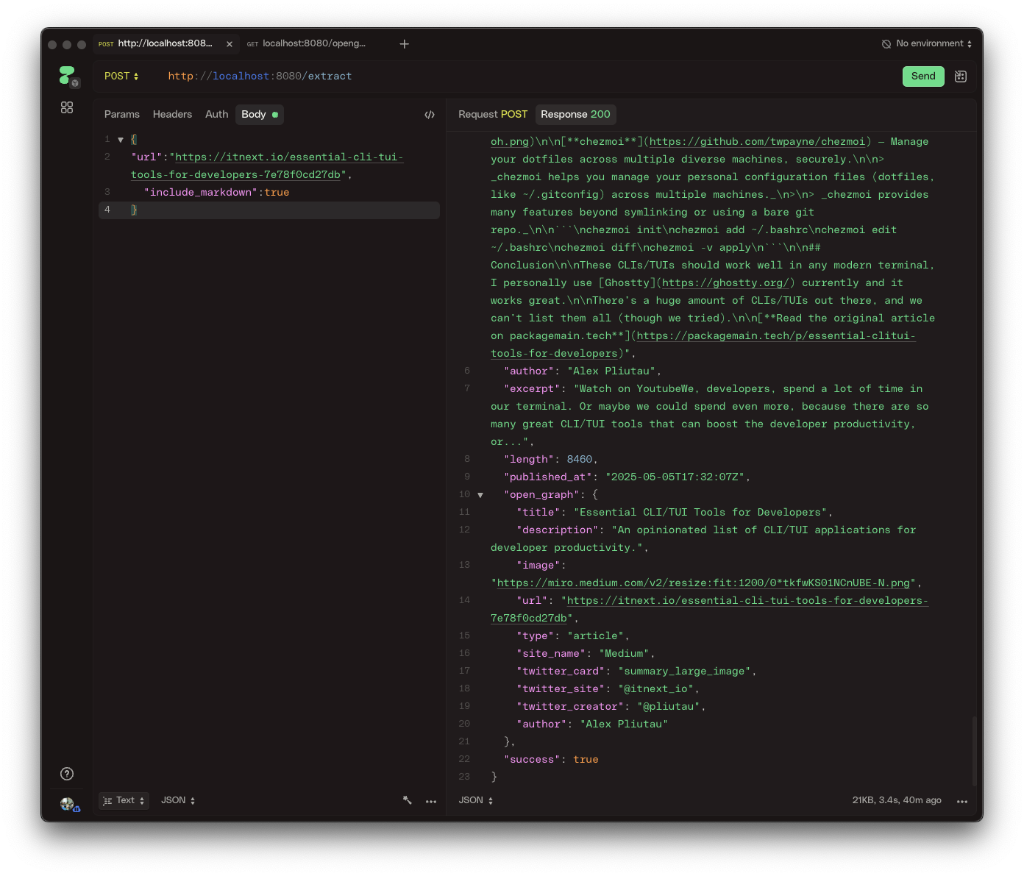The height and width of the screenshot is (876, 1024).
Task: Click the account avatar icon at bottom left
Action: coord(68,804)
